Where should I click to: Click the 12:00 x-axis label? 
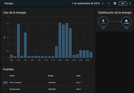(53, 60)
